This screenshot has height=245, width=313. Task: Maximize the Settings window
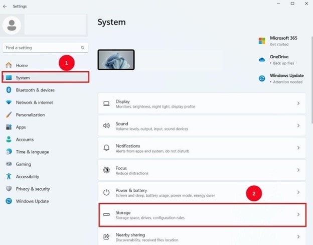point(292,4)
